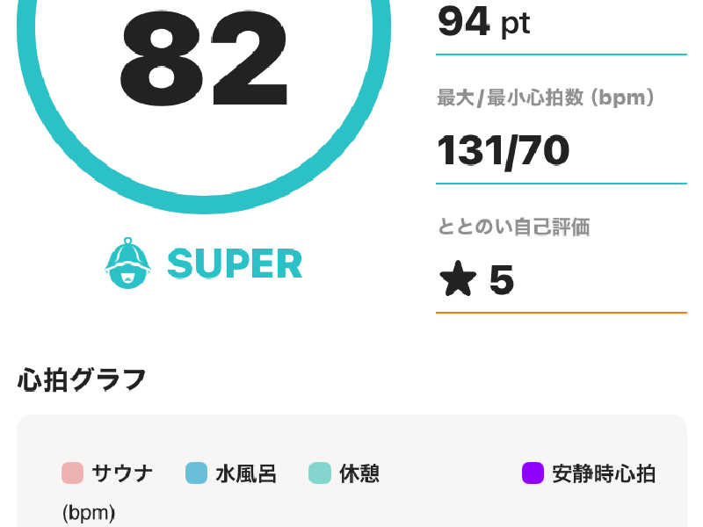703x527 pixels.
Task: Click the サウナ legend text
Action: 122,473
